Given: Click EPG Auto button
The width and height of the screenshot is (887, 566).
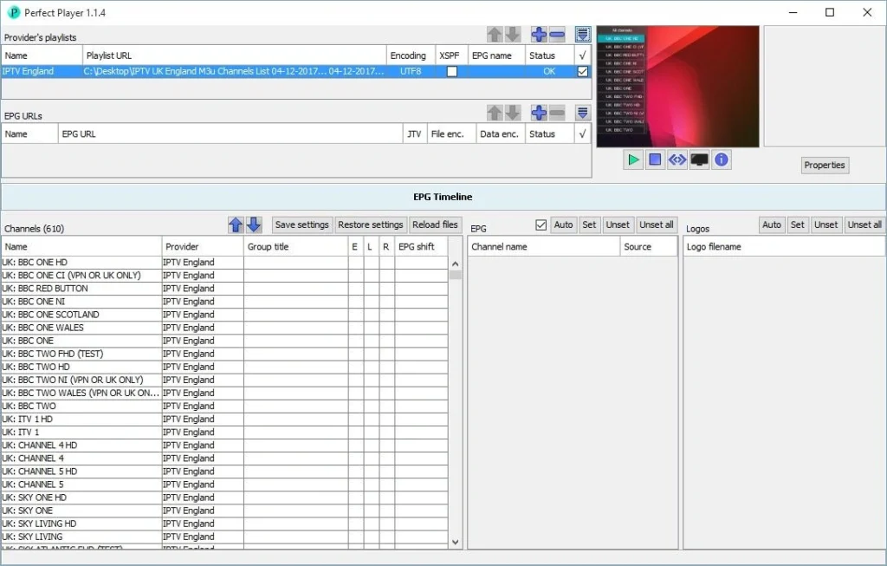Looking at the screenshot, I should (x=563, y=224).
